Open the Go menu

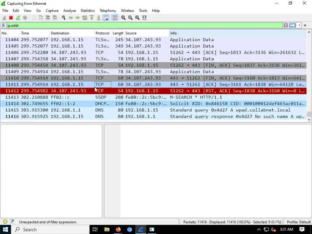click(39, 11)
